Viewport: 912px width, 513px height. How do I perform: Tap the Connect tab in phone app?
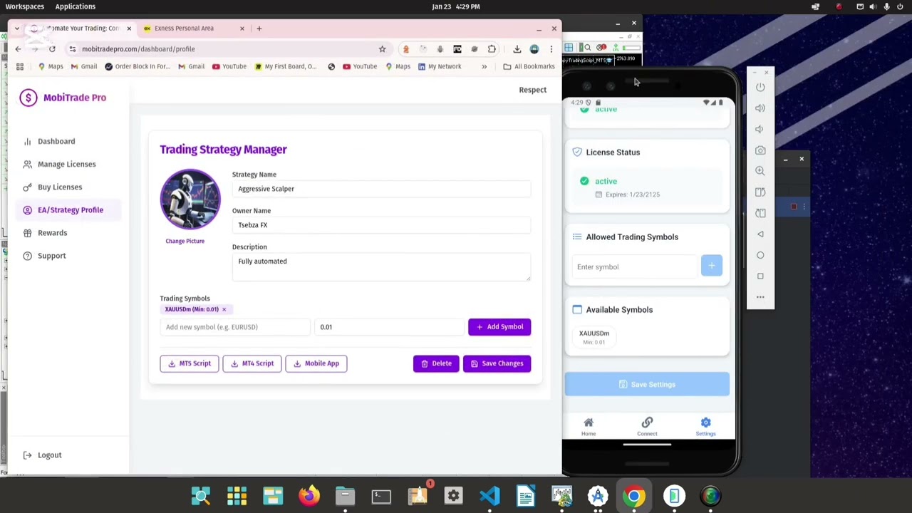[x=647, y=427]
